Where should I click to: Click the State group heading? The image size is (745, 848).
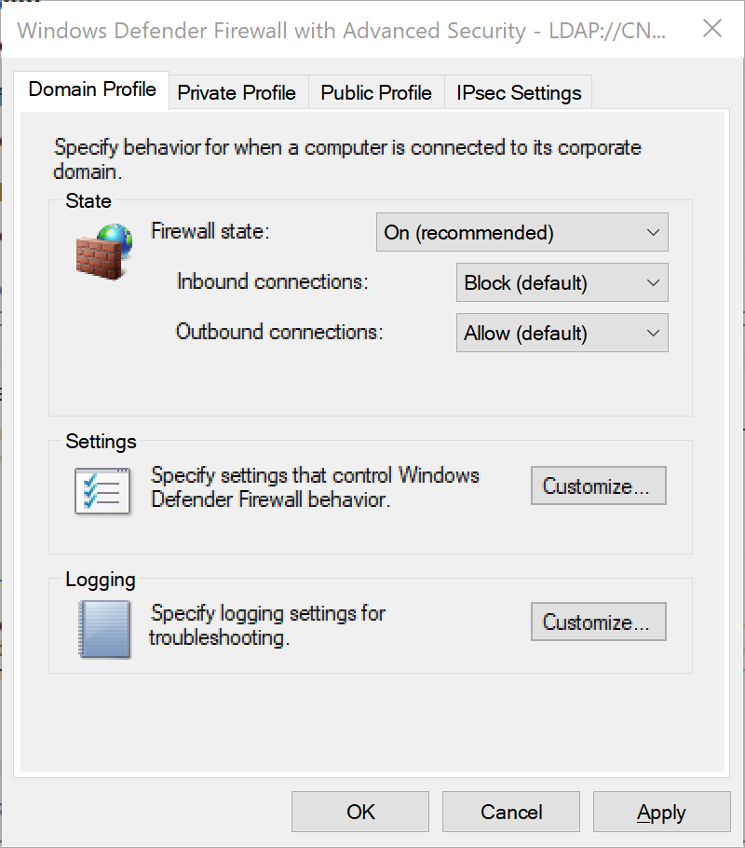tap(88, 201)
